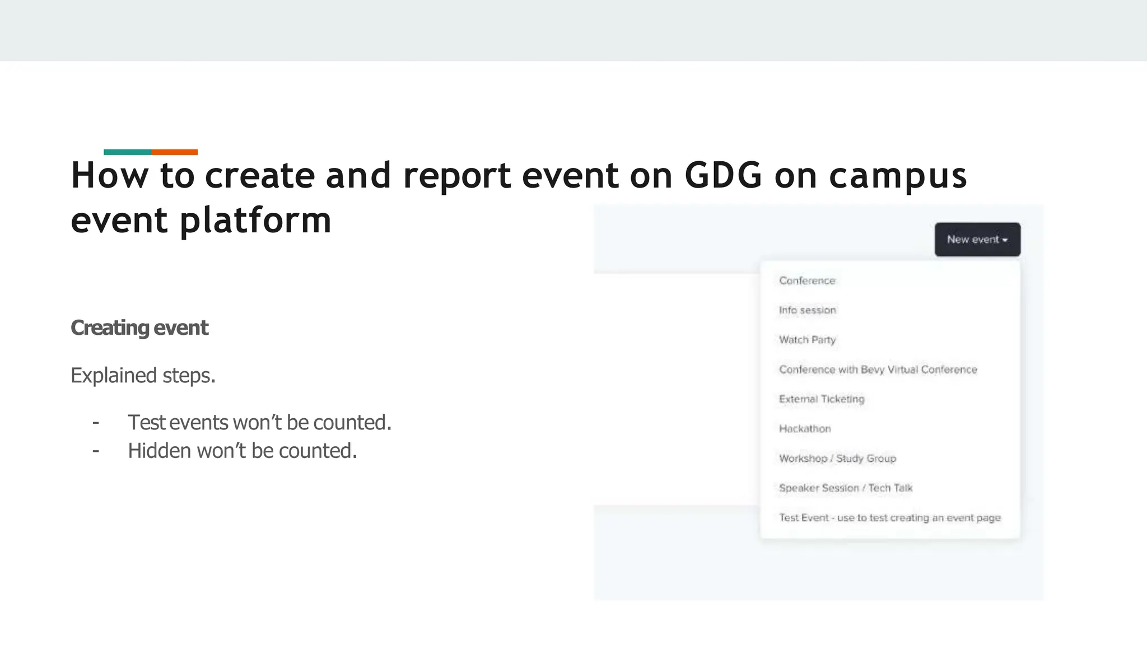1147x645 pixels.
Task: Select Conference with Bevy Virtual Conference
Action: pos(878,370)
